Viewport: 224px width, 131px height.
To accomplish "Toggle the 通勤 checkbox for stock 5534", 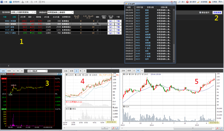I will [x=98, y=30].
